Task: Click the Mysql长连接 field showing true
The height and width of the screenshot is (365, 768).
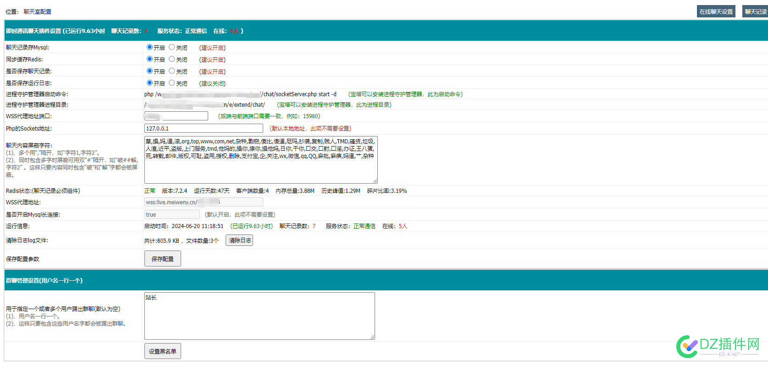Action: point(172,214)
